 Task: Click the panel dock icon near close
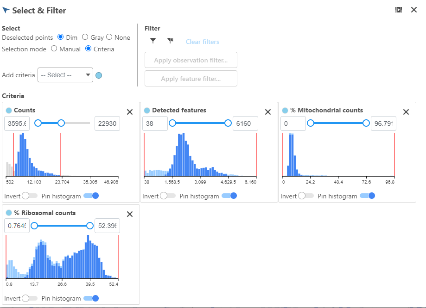pyautogui.click(x=399, y=10)
